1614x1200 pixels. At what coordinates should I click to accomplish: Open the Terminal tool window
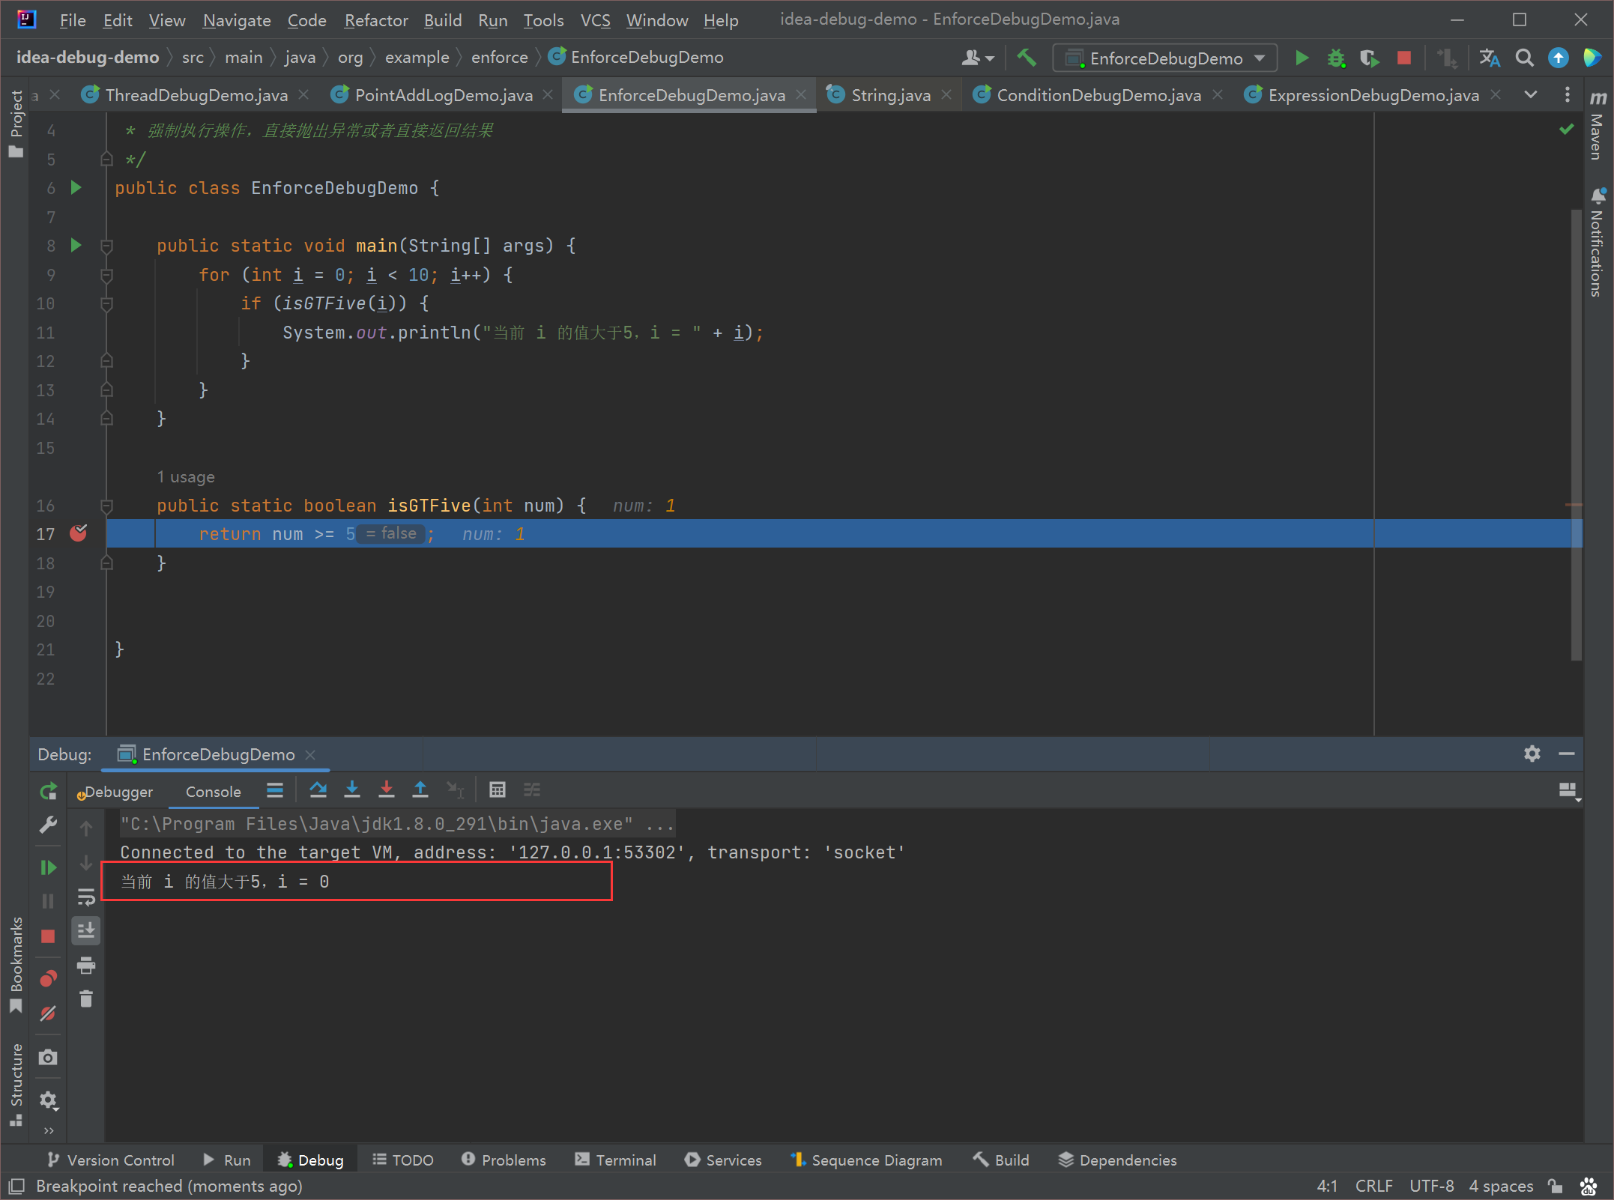615,1160
